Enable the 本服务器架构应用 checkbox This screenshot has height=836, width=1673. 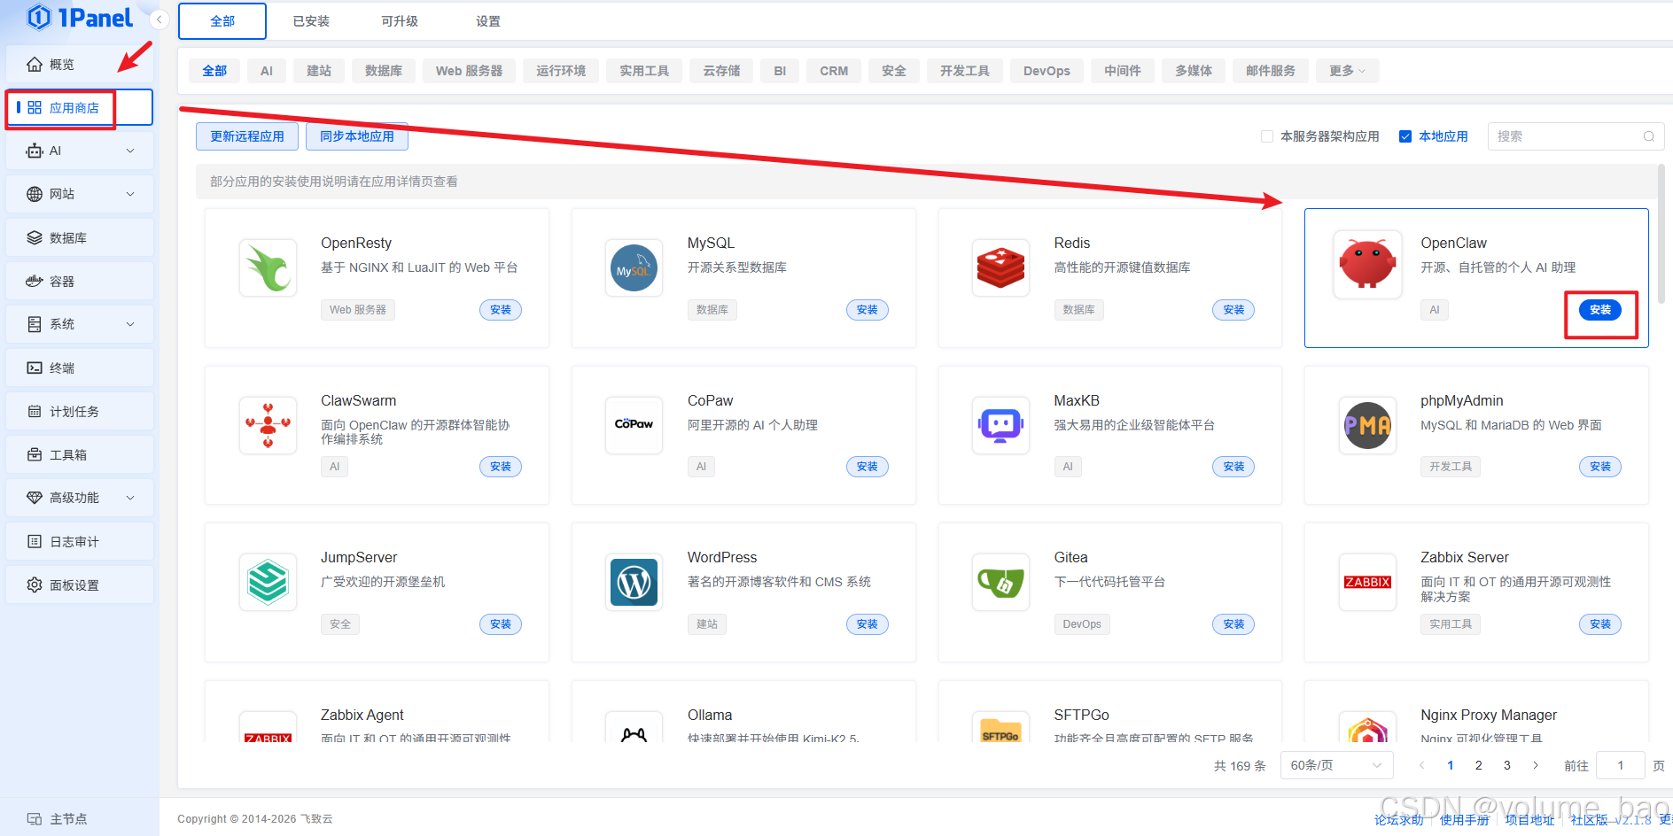coord(1266,135)
